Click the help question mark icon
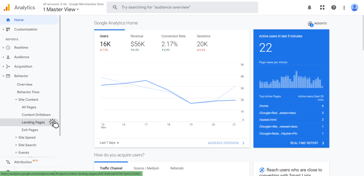 point(333,7)
